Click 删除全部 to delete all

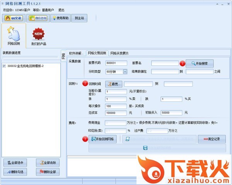[48, 171]
